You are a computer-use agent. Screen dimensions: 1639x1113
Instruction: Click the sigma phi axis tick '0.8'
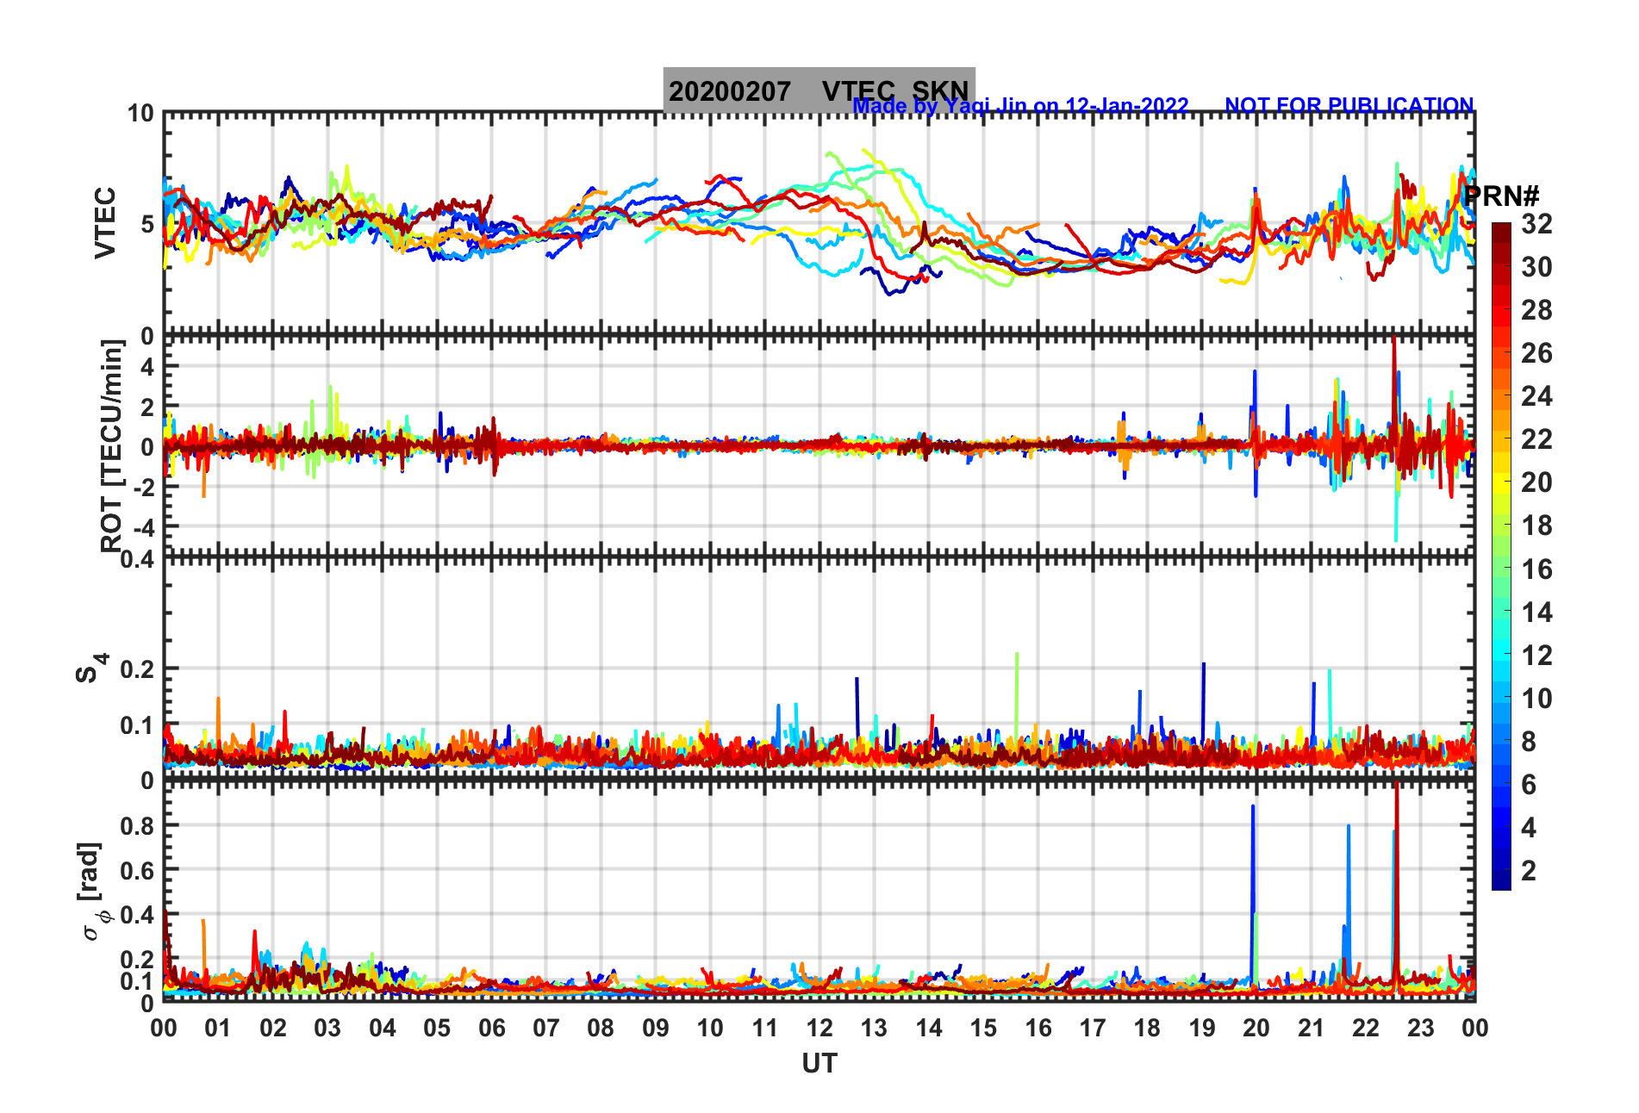pyautogui.click(x=137, y=825)
